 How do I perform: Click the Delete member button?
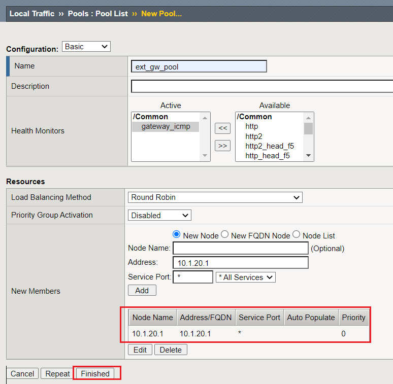(171, 350)
